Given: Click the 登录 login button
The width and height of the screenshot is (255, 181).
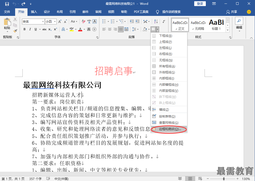Looking at the screenshot, I should pyautogui.click(x=200, y=4).
